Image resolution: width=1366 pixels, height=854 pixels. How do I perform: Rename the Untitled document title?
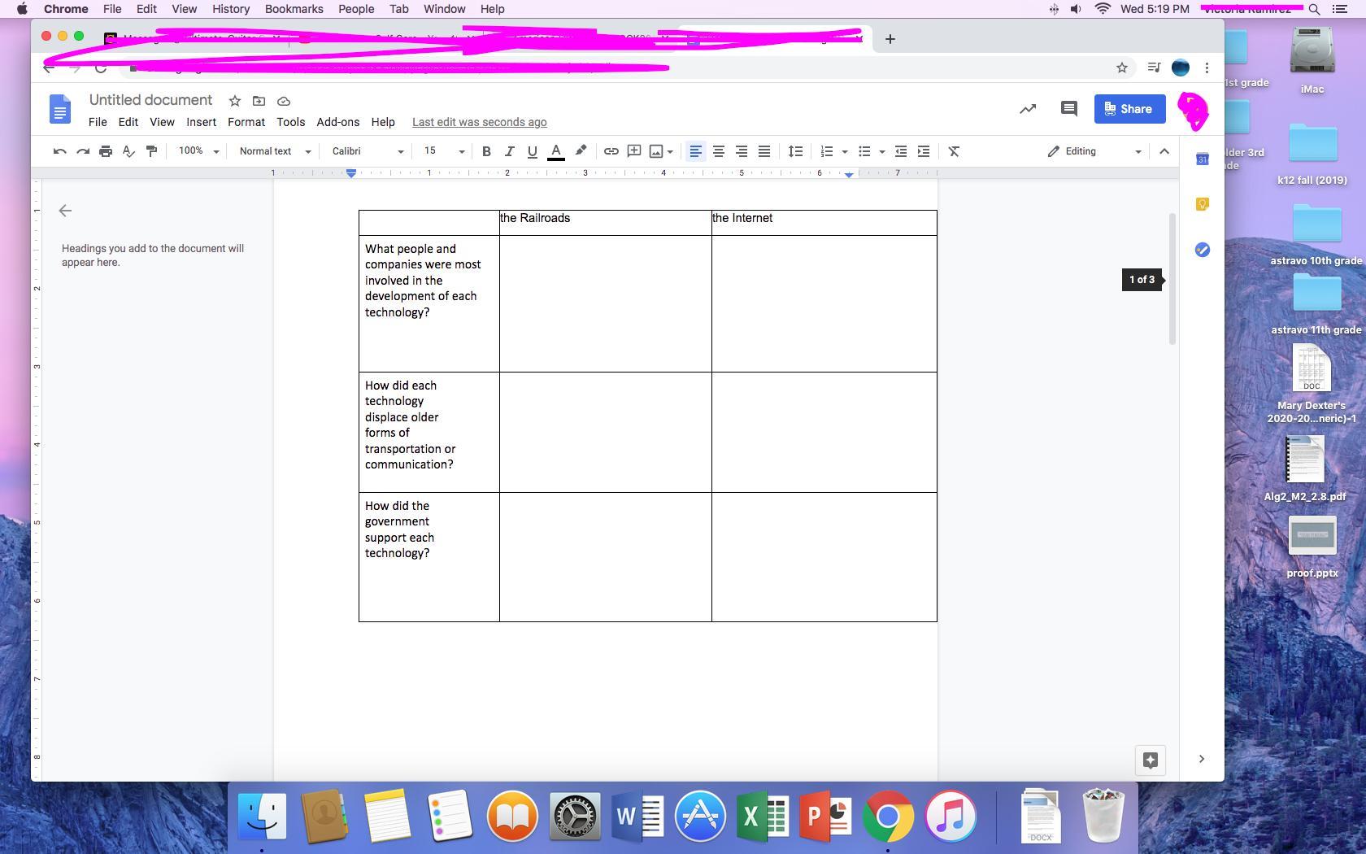[x=150, y=100]
